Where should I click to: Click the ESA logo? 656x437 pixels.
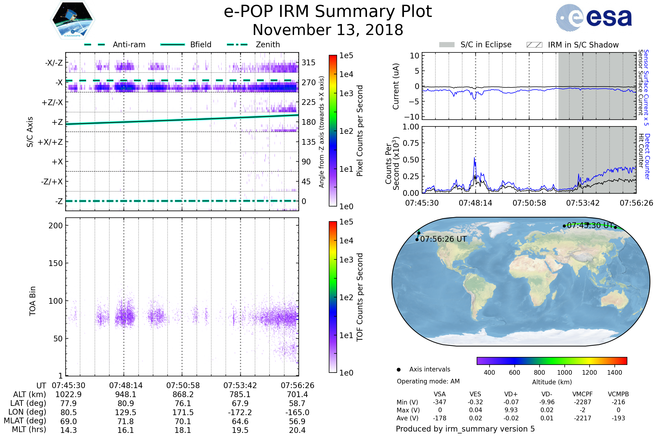(x=594, y=17)
